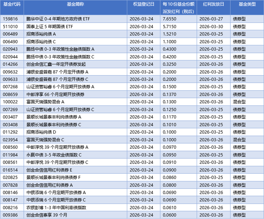Click 景顺长城景泰丰利纯债债券 A
Screen dimensions: 264x219
click(54, 117)
